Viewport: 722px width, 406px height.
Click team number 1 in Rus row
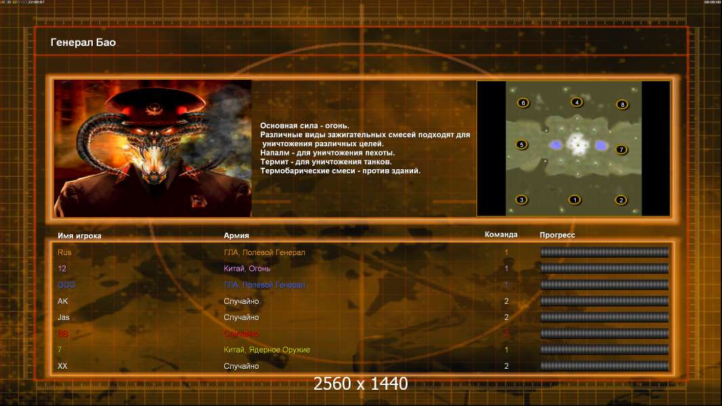pos(506,252)
